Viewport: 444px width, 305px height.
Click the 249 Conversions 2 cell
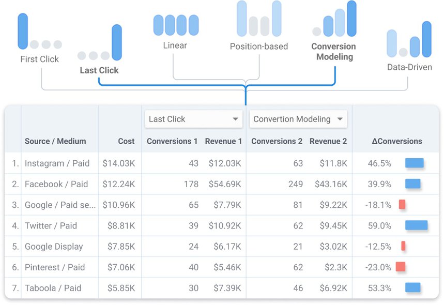point(296,184)
